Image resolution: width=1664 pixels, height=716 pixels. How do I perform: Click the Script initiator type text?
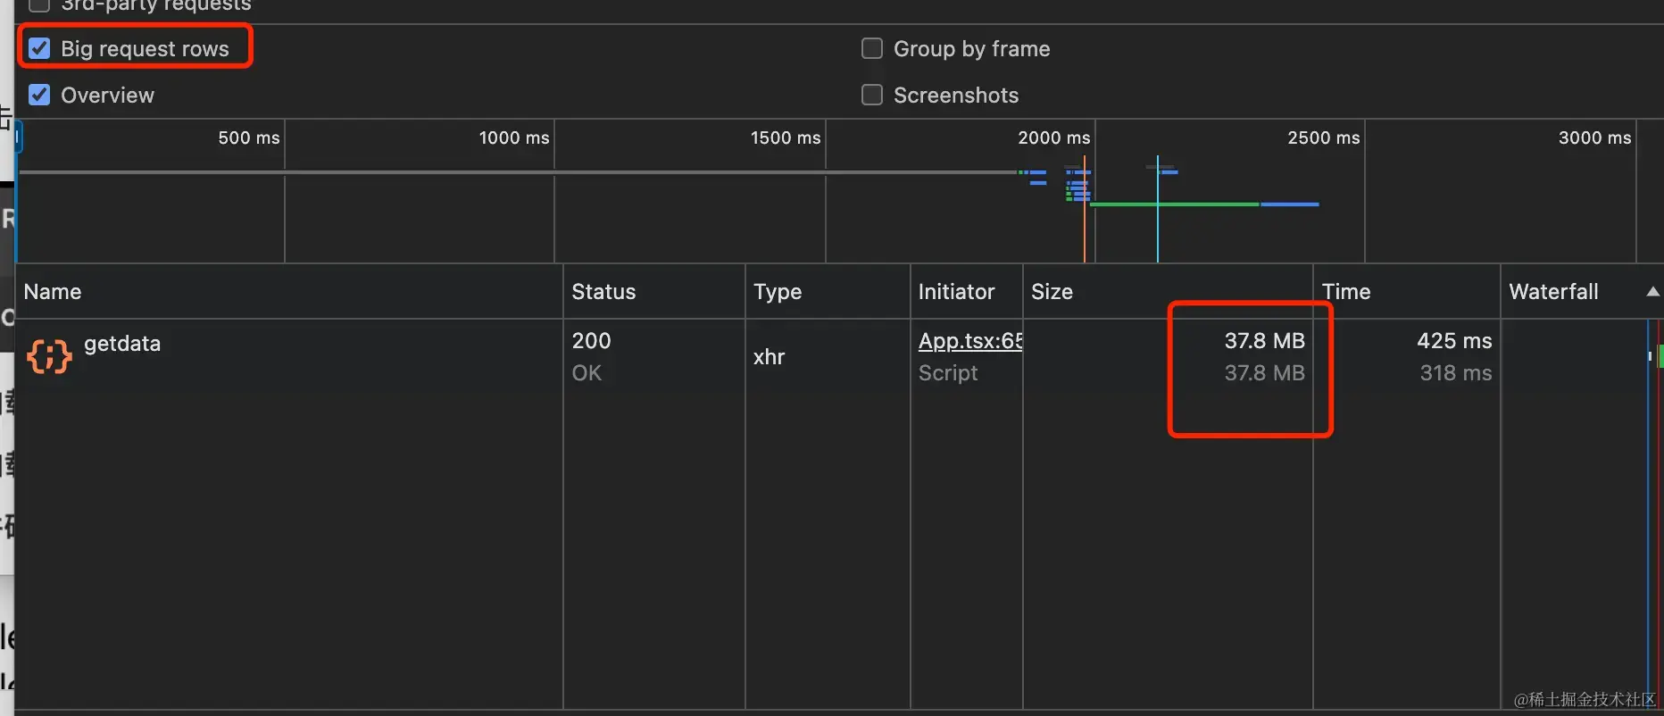click(x=948, y=373)
